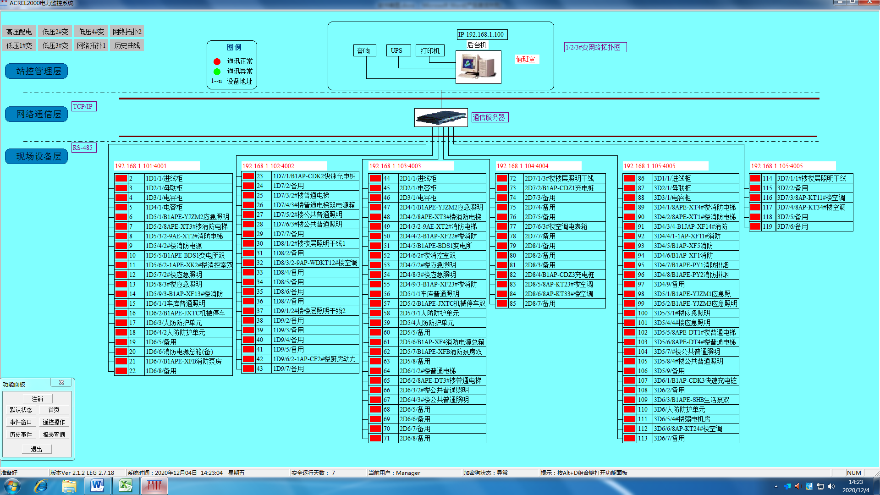This screenshot has width=880, height=495.
Task: Switch to 网络拓扑2 view
Action: [x=127, y=32]
